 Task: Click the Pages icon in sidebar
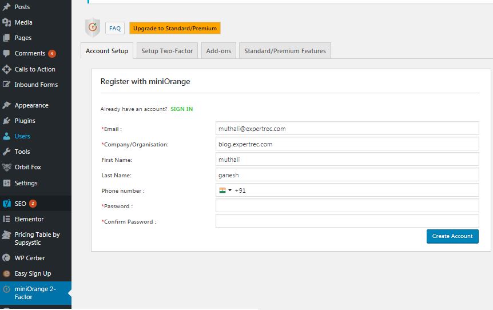click(6, 38)
